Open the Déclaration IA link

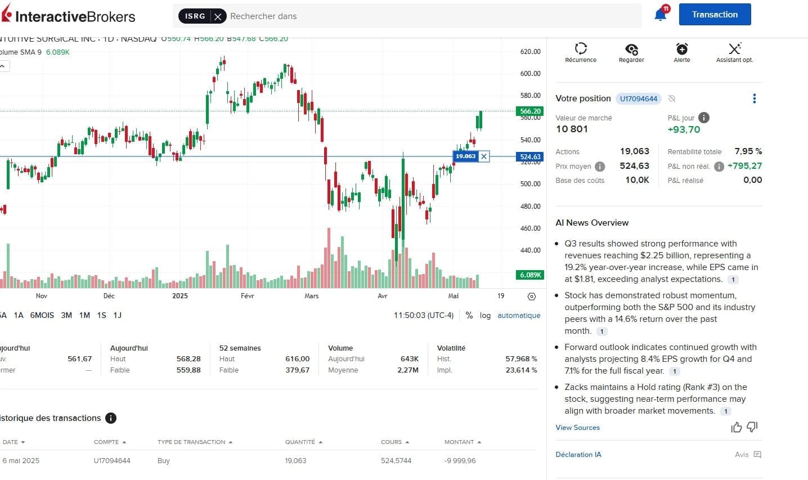(x=578, y=455)
